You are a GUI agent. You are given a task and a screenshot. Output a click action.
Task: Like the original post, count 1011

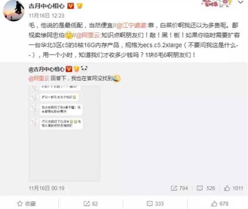(234, 188)
